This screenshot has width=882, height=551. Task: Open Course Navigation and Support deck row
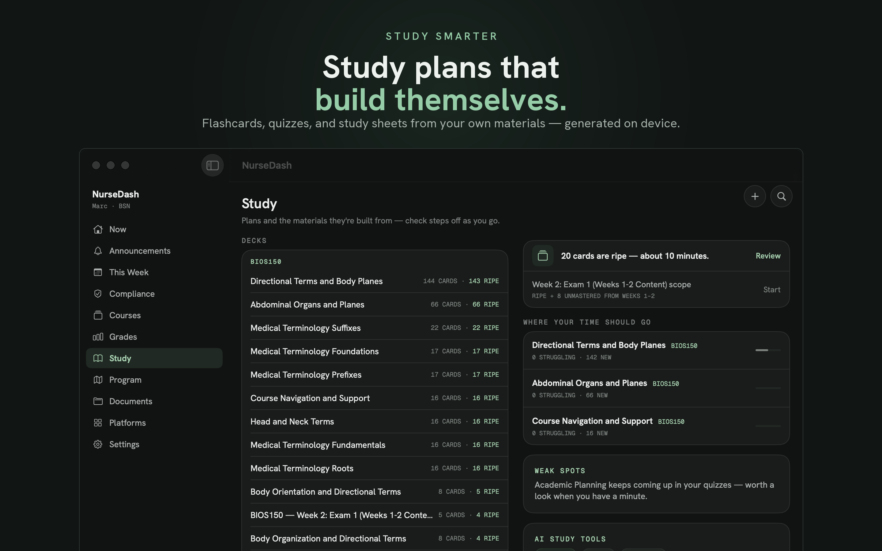pos(375,398)
